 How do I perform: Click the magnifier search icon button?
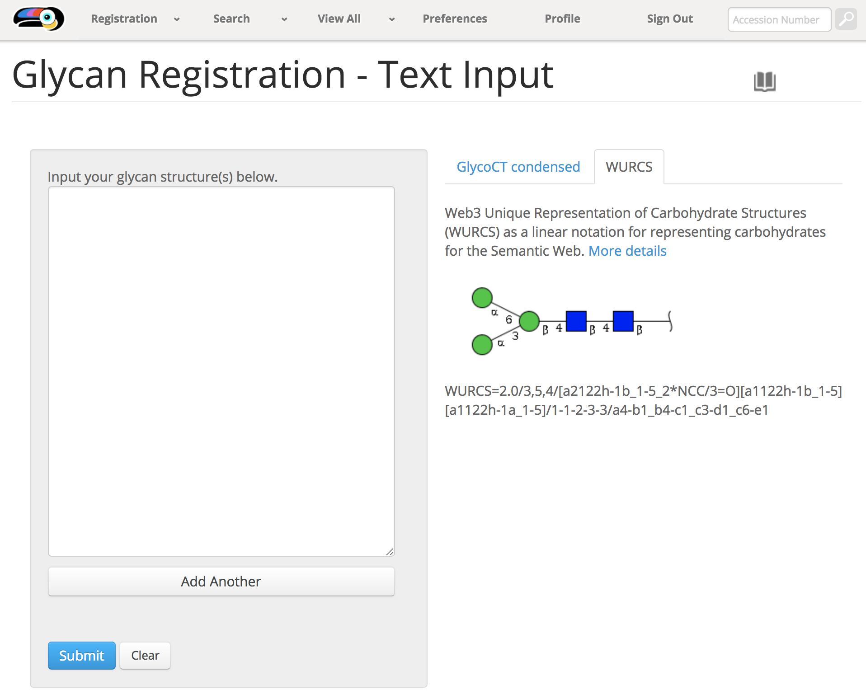pyautogui.click(x=846, y=19)
